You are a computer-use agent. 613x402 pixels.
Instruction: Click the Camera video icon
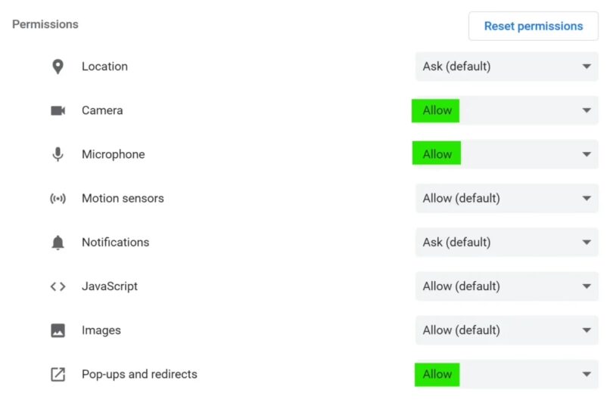click(58, 110)
